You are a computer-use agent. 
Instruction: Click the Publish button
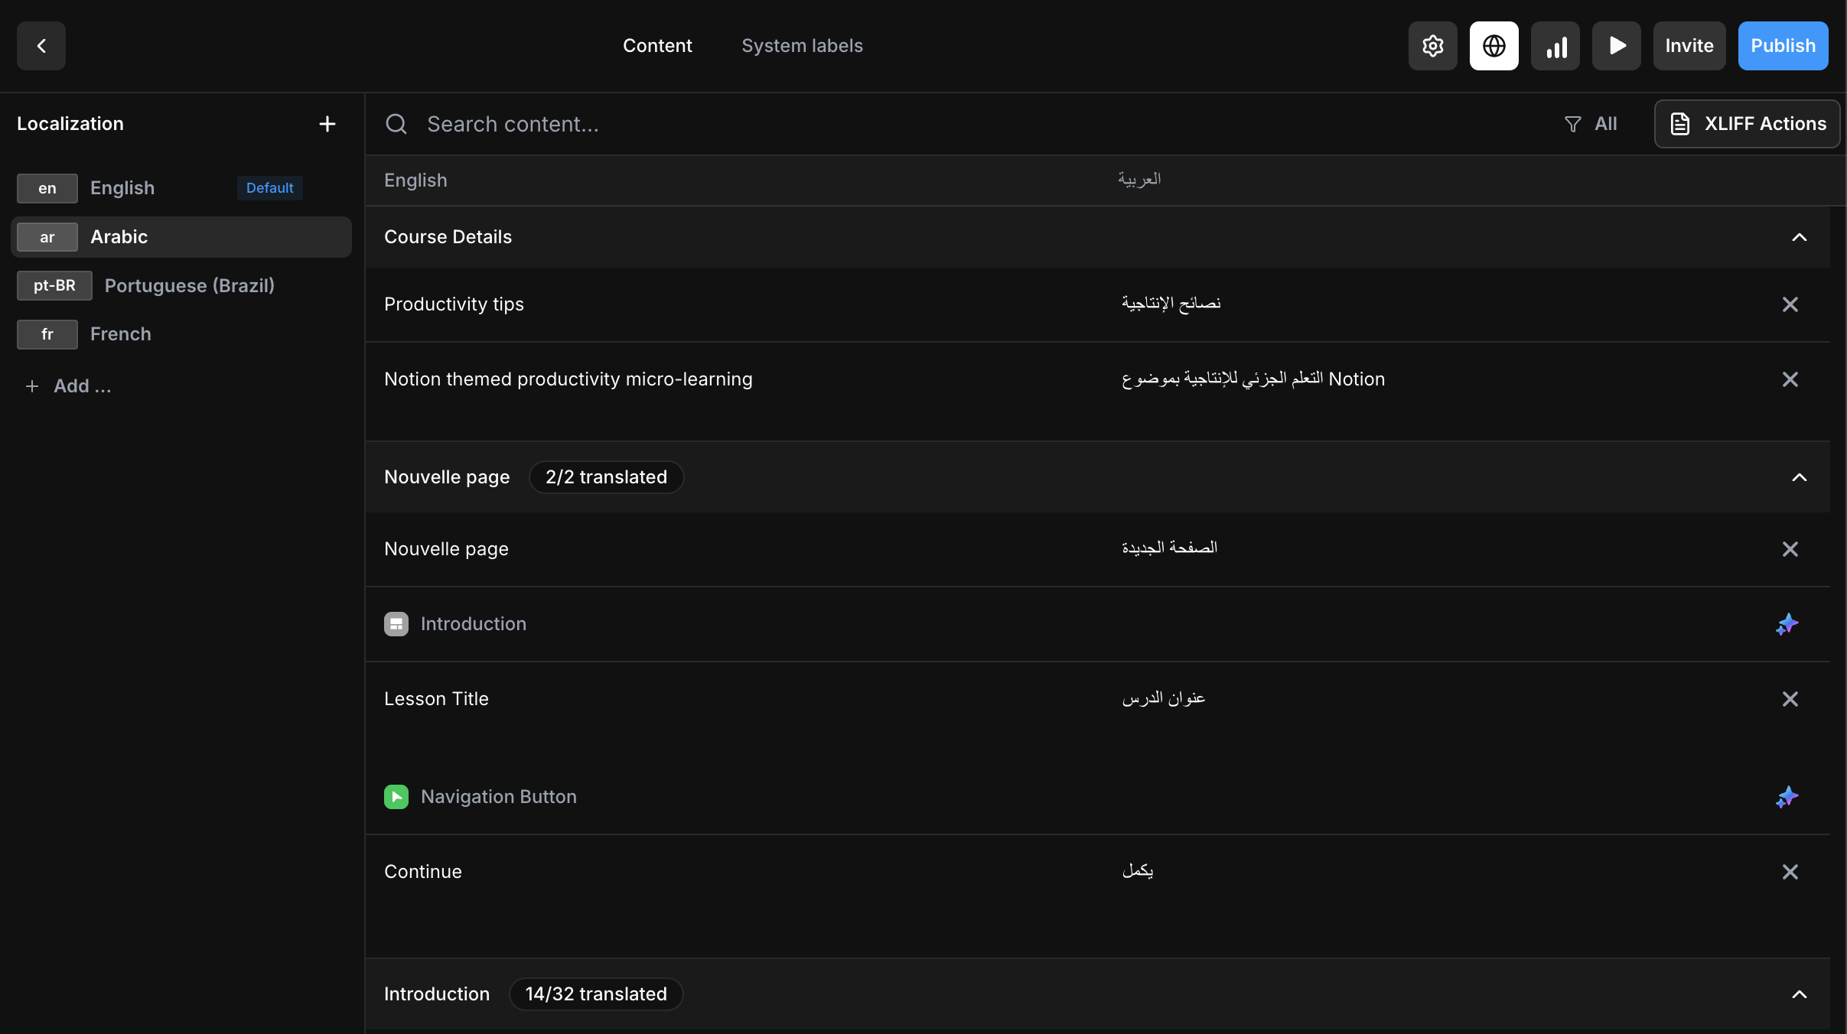pos(1783,46)
